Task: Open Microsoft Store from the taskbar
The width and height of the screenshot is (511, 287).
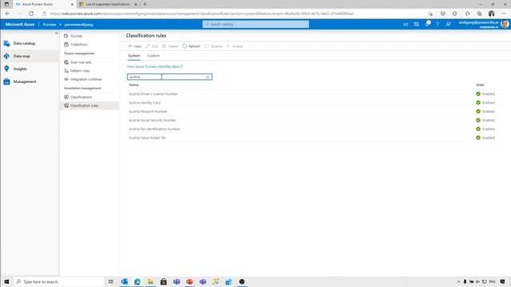Action: pos(164,281)
